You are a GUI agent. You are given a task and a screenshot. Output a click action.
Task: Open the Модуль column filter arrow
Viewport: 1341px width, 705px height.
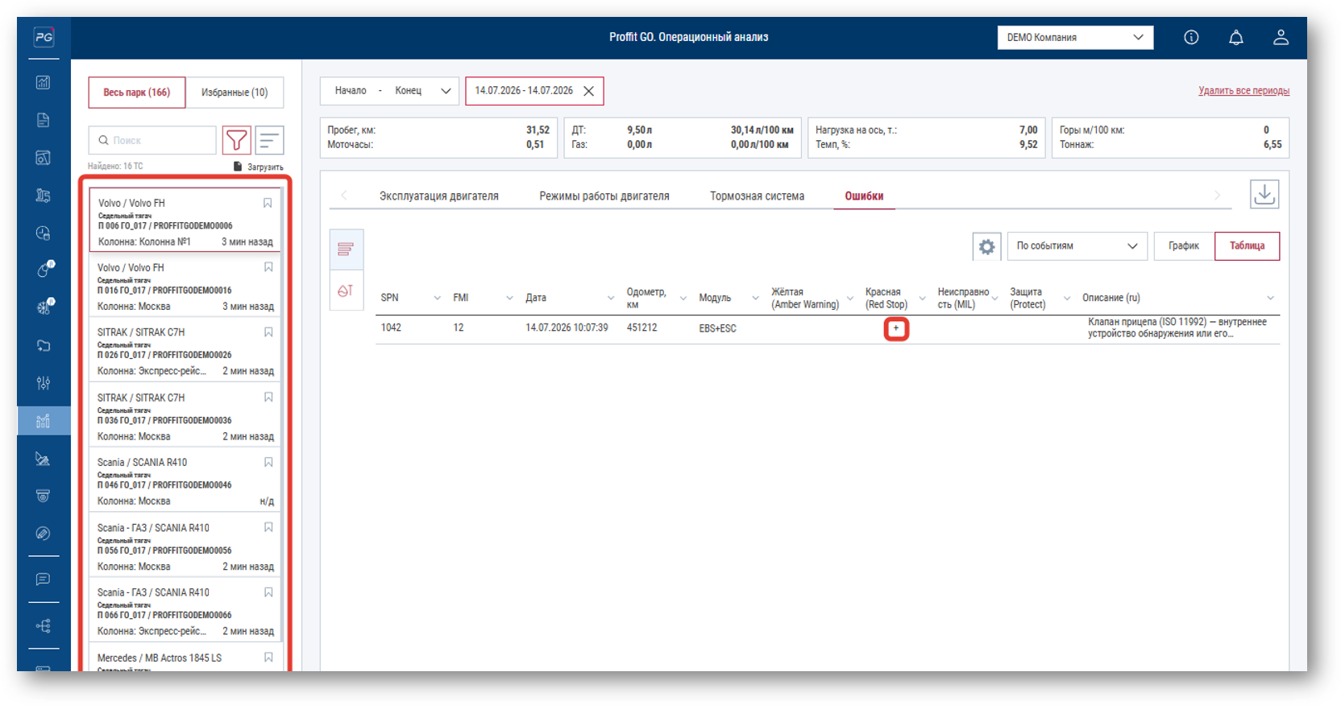click(x=755, y=299)
